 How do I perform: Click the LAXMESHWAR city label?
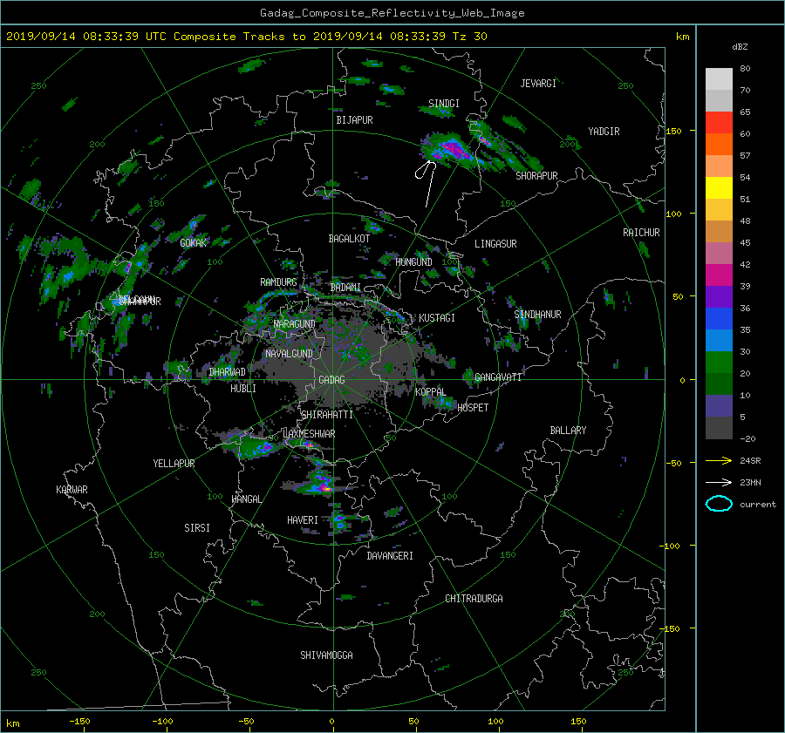point(309,434)
